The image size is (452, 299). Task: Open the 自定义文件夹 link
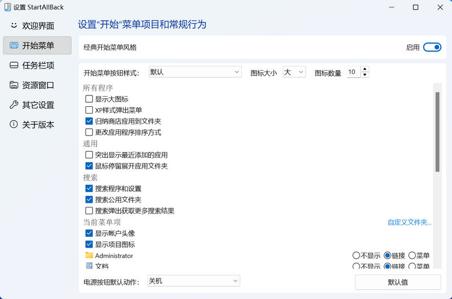click(409, 223)
